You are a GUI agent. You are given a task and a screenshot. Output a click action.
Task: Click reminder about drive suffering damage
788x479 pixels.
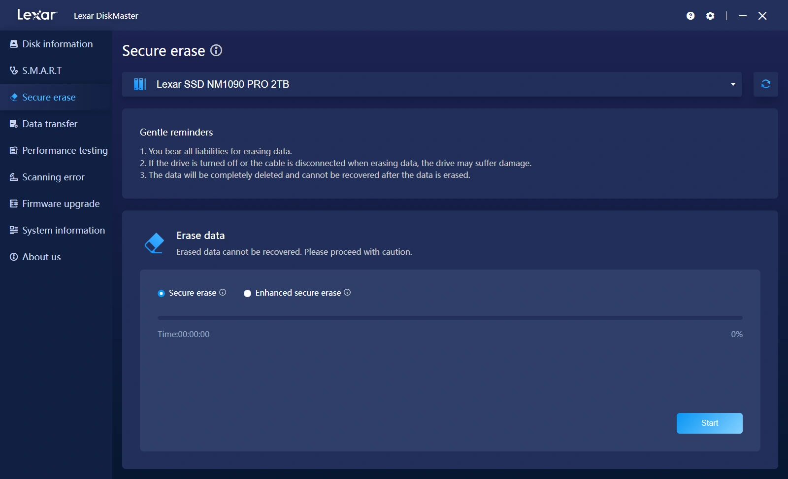click(336, 163)
